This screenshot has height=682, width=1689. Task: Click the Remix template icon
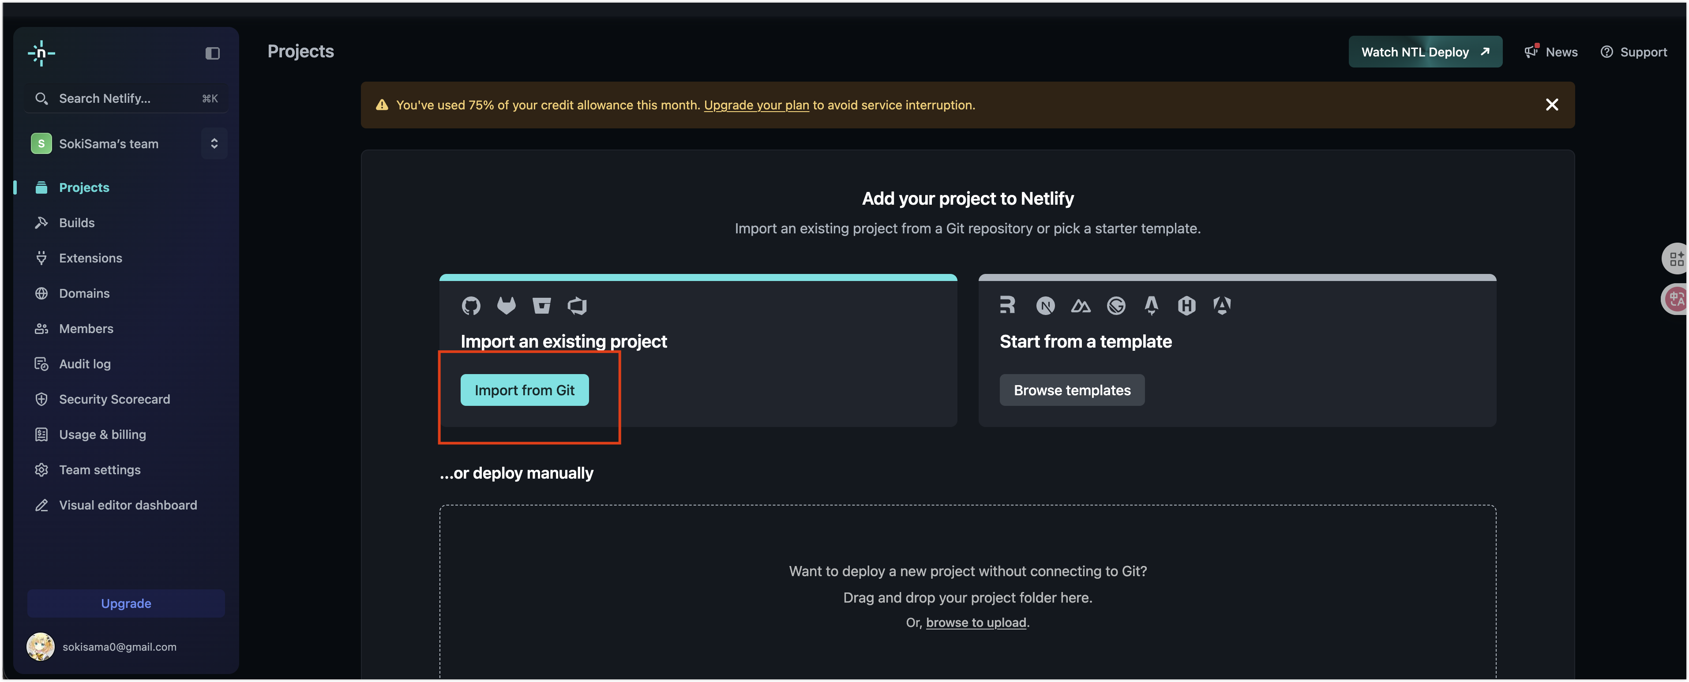(1007, 305)
